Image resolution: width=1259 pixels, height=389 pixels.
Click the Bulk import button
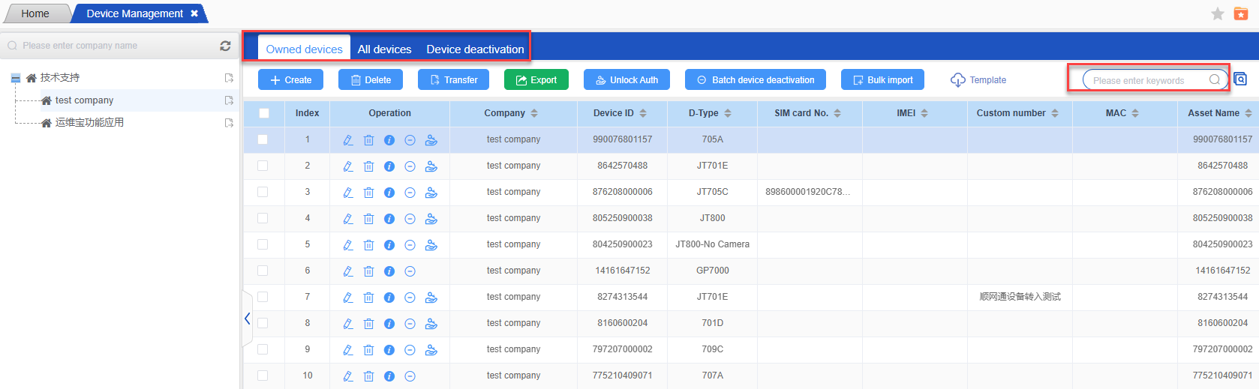point(882,80)
